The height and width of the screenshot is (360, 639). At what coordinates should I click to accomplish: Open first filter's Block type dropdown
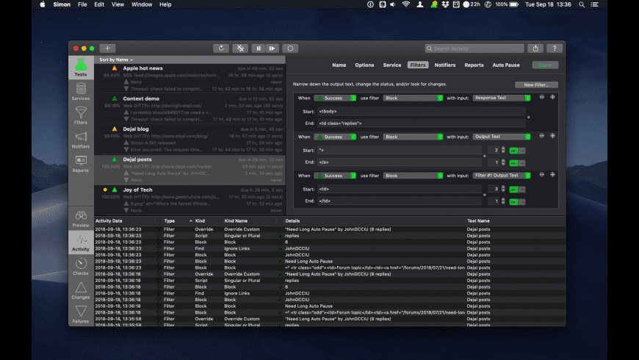click(413, 98)
